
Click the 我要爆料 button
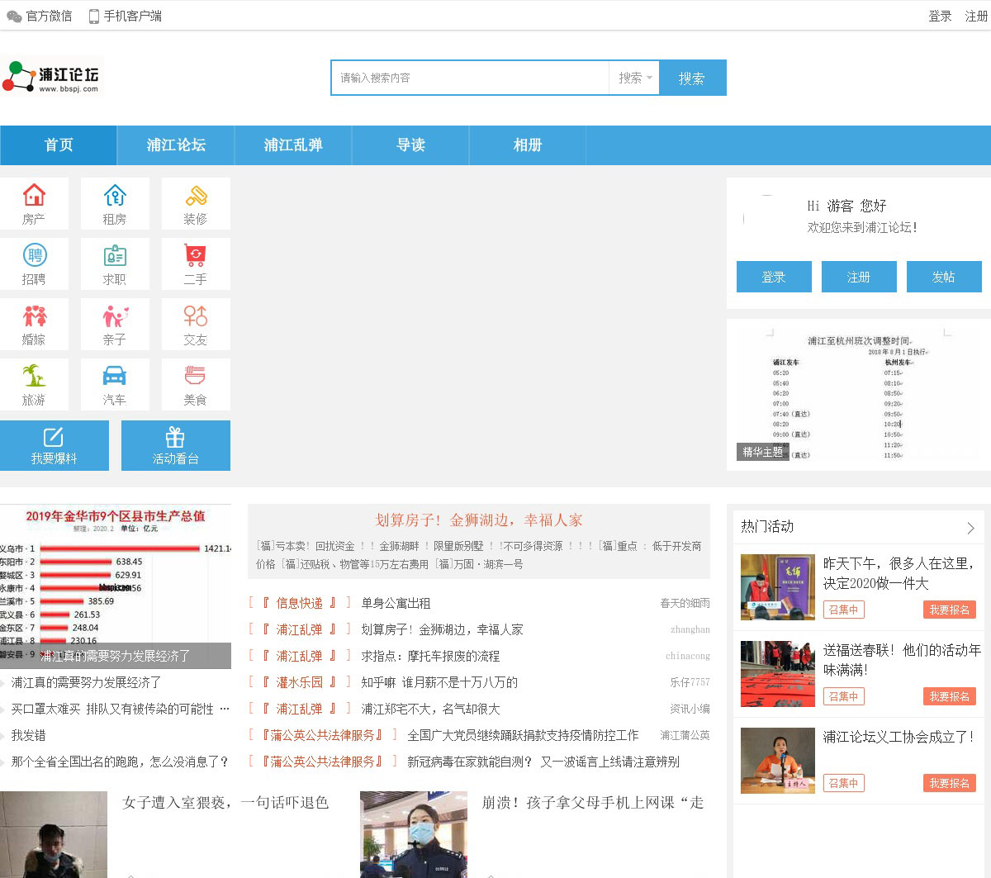pyautogui.click(x=55, y=445)
